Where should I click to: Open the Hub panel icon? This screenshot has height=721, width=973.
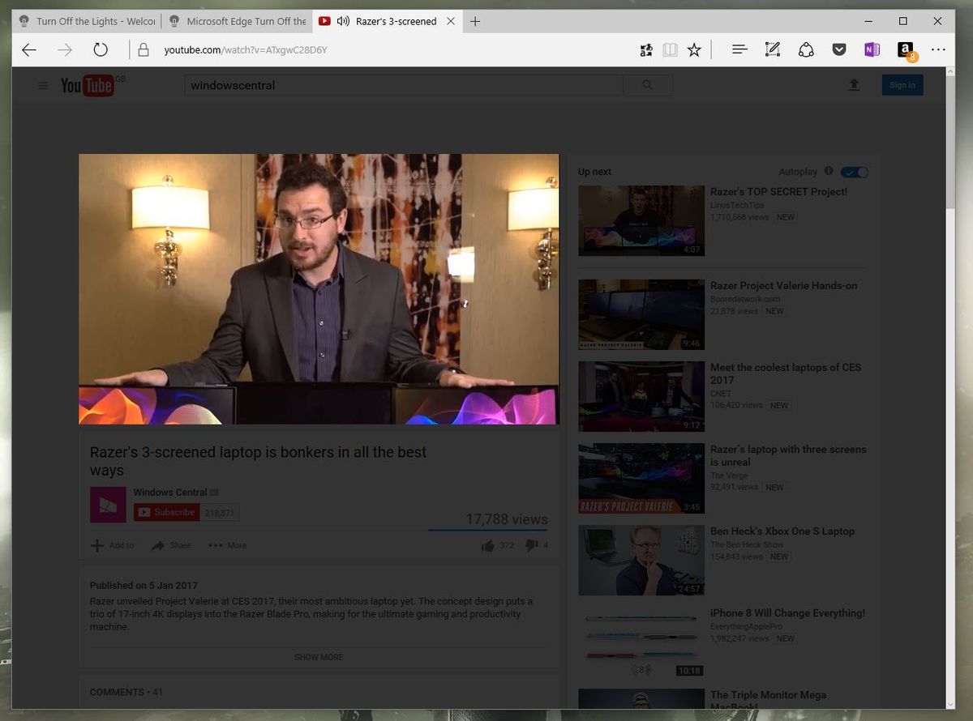click(739, 49)
